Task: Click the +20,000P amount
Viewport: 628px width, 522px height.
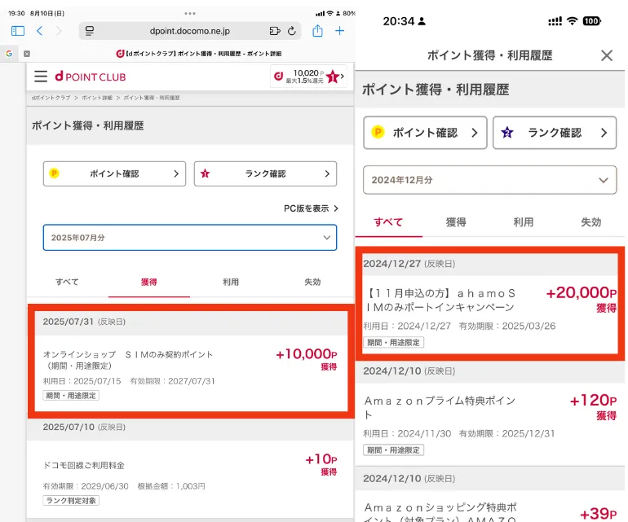Action: (x=582, y=293)
